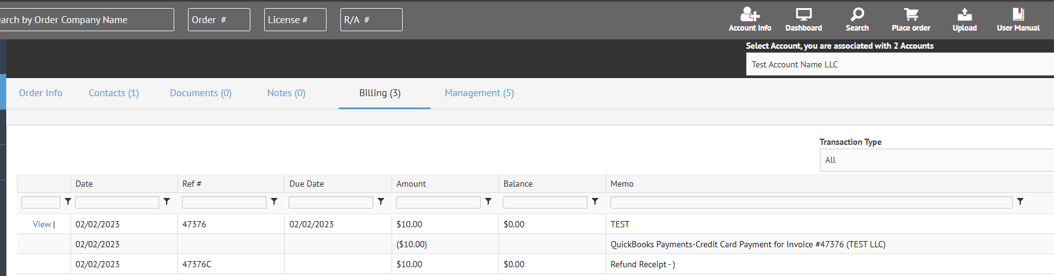The width and height of the screenshot is (1054, 276).
Task: Focus the Balance column filter box
Action: pos(545,202)
